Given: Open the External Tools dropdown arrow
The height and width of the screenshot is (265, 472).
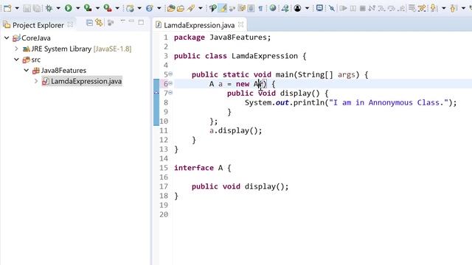Looking at the screenshot, I should (x=117, y=8).
